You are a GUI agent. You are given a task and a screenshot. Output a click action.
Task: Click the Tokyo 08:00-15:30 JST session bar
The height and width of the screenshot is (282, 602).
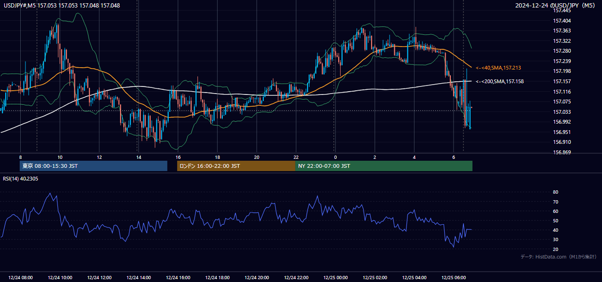coord(94,166)
